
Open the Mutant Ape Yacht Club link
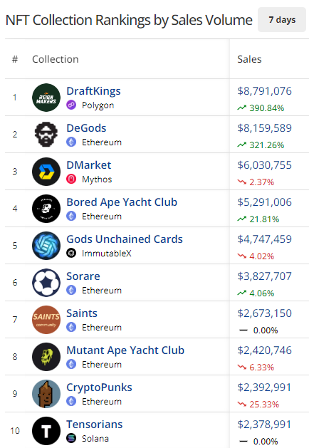pos(125,350)
